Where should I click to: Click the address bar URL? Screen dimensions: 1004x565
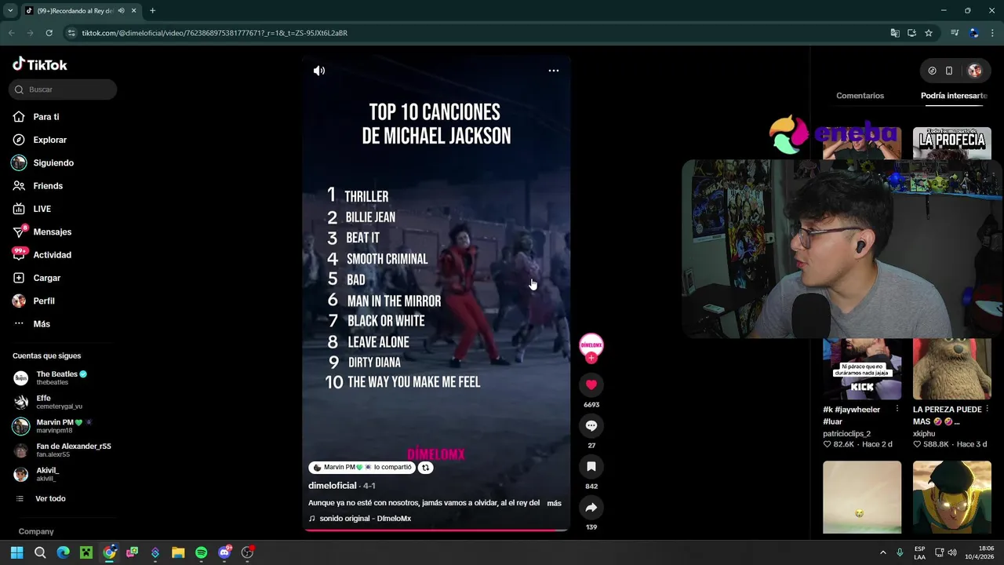point(214,33)
